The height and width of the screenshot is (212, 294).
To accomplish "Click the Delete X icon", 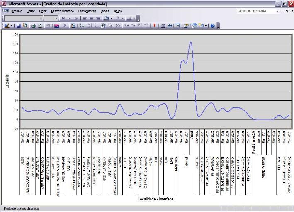I will click(x=65, y=26).
